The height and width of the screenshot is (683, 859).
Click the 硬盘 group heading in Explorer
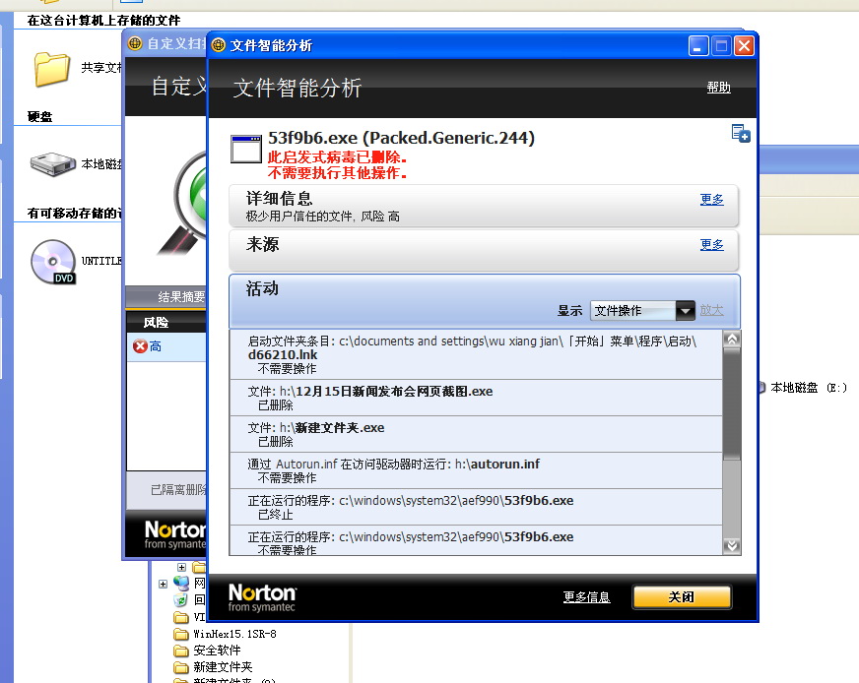tap(40, 116)
